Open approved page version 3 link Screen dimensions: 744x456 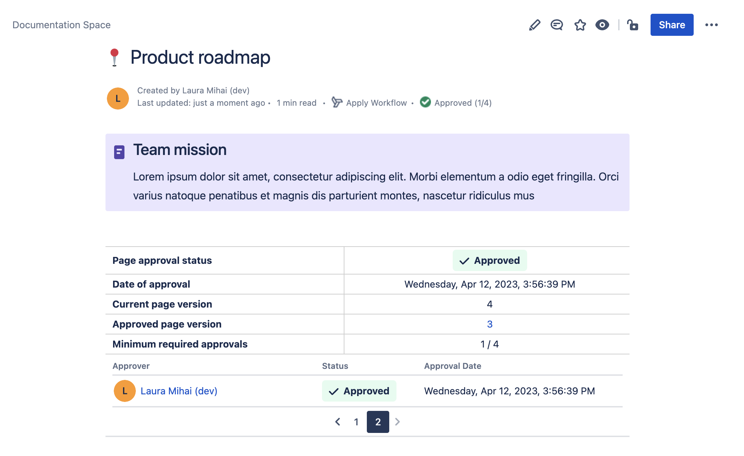coord(490,324)
